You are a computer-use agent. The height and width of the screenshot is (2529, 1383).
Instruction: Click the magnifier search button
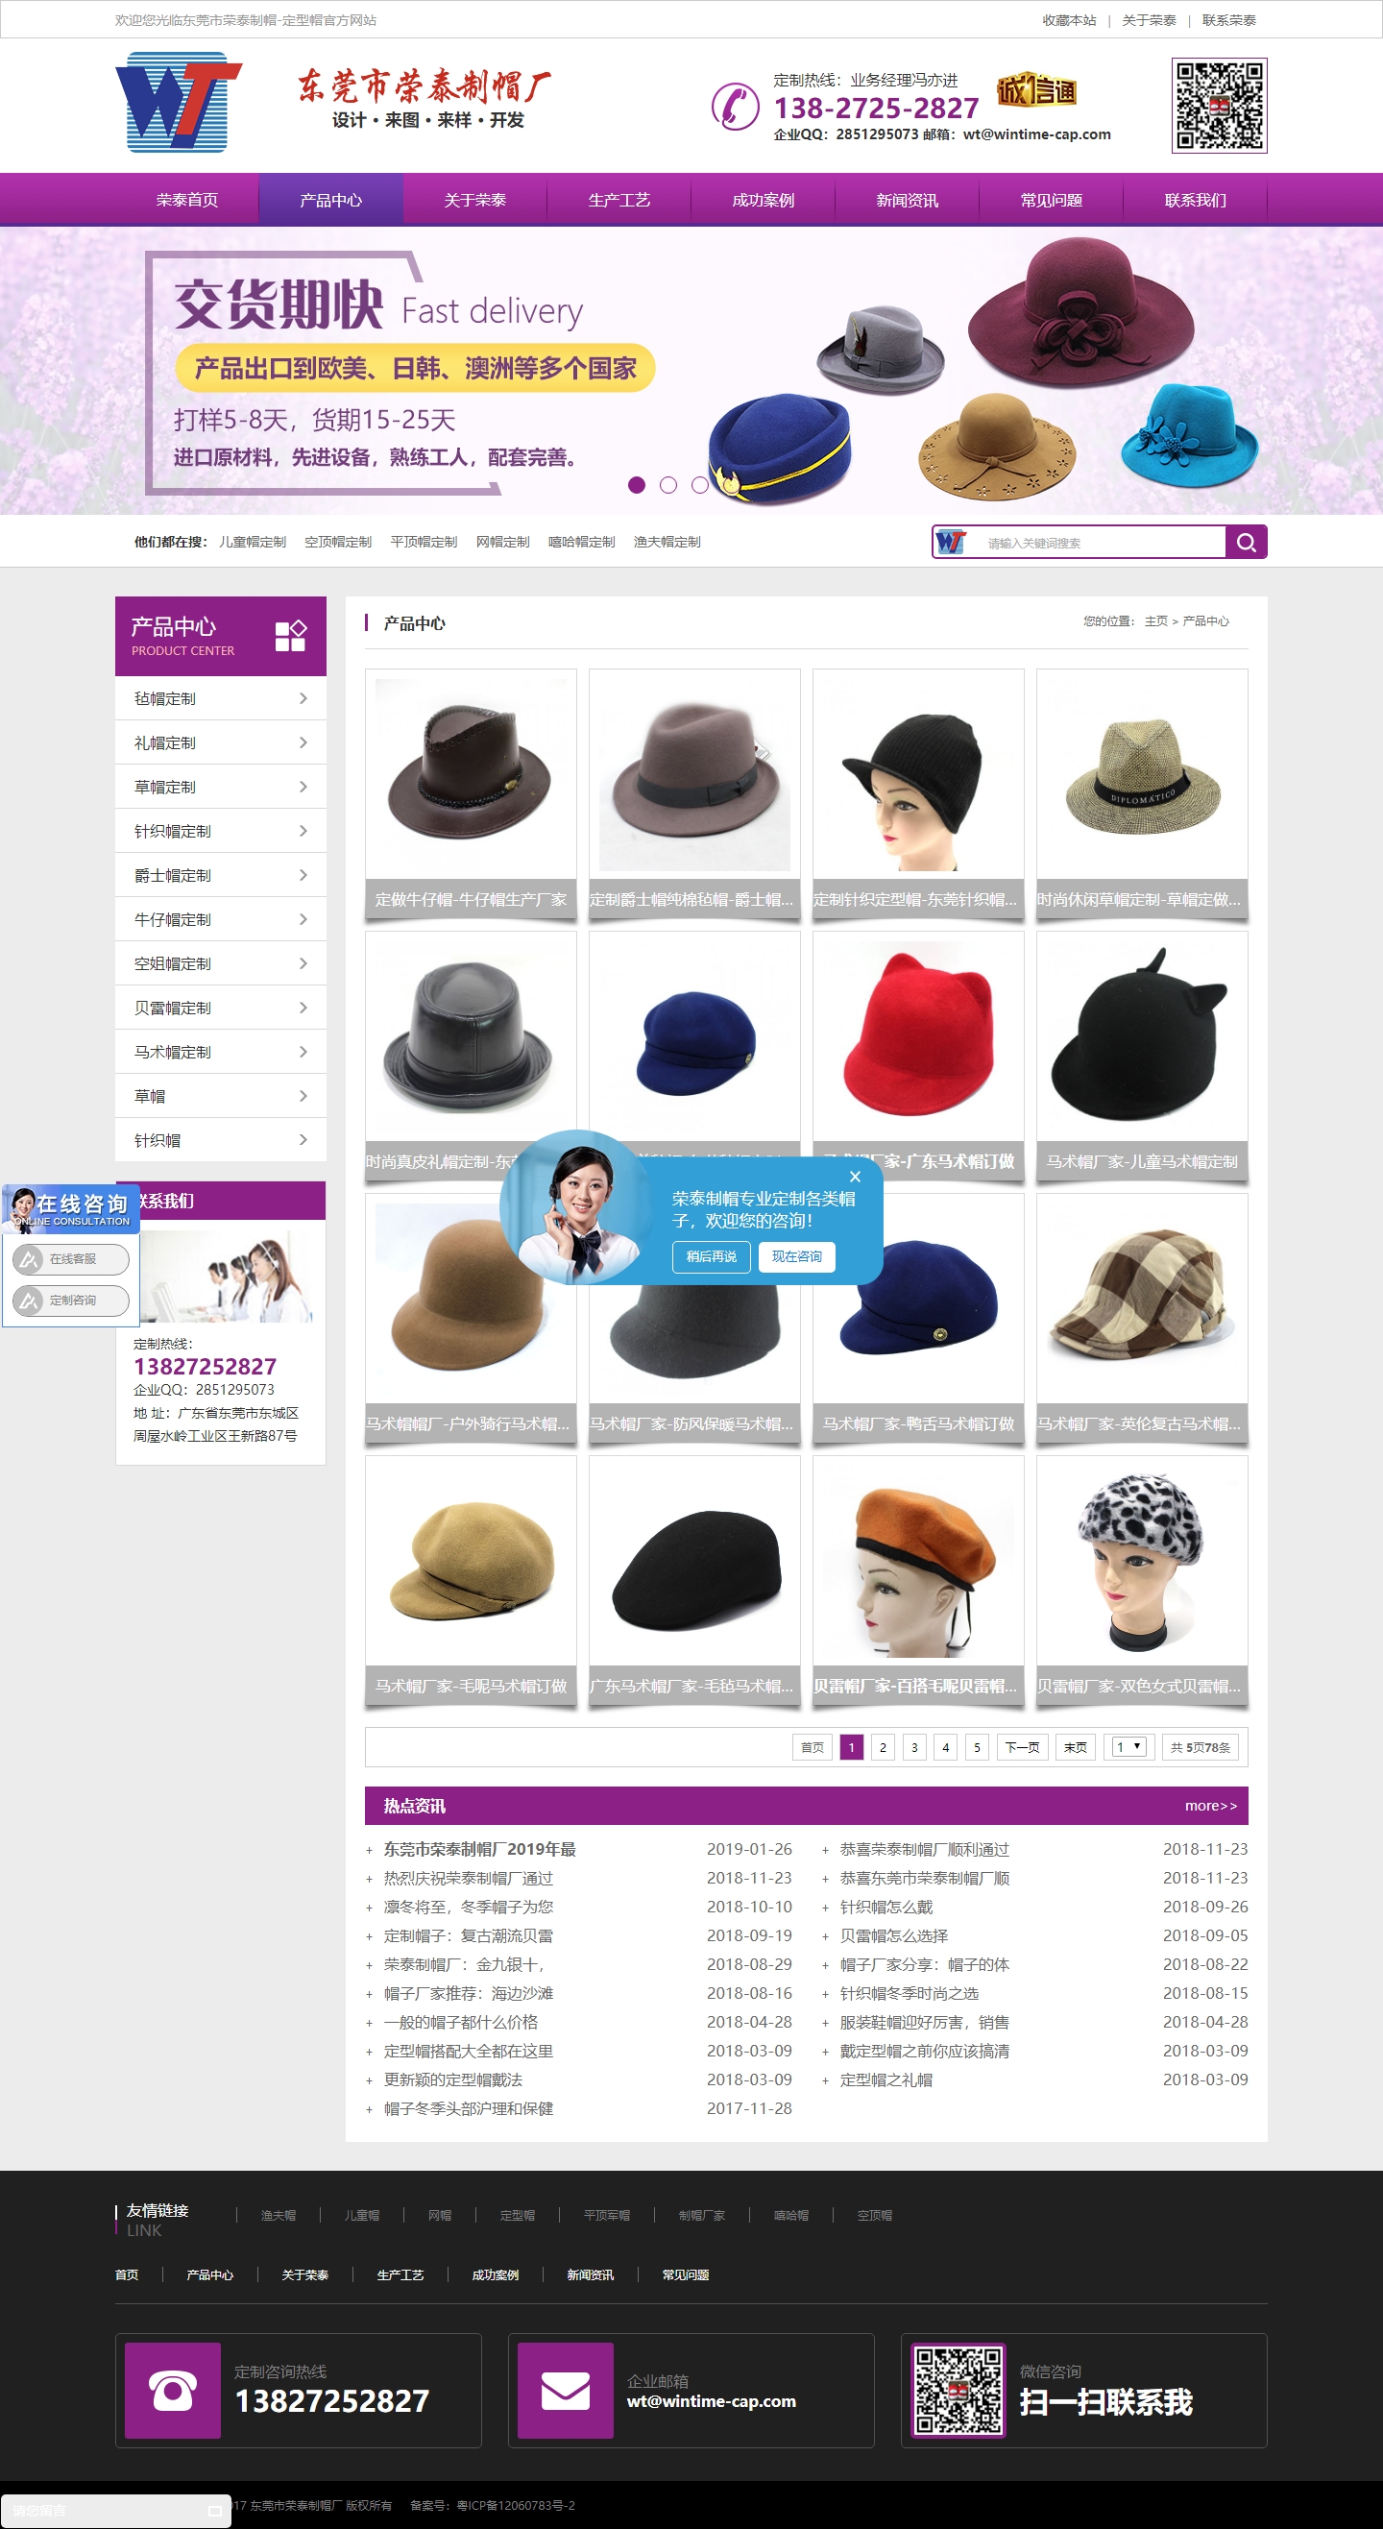[1246, 542]
